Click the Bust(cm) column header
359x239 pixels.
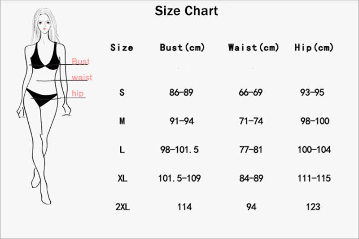click(182, 48)
